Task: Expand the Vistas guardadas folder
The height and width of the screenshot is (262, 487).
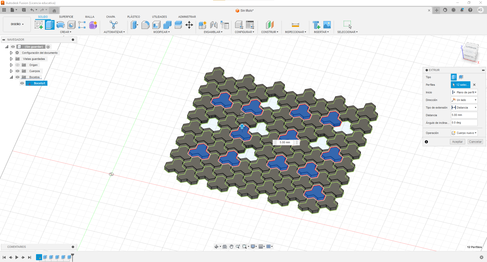Action: click(x=11, y=59)
